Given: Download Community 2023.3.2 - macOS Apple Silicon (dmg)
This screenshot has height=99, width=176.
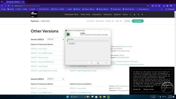Looking at the screenshot, I should [x=83, y=71].
